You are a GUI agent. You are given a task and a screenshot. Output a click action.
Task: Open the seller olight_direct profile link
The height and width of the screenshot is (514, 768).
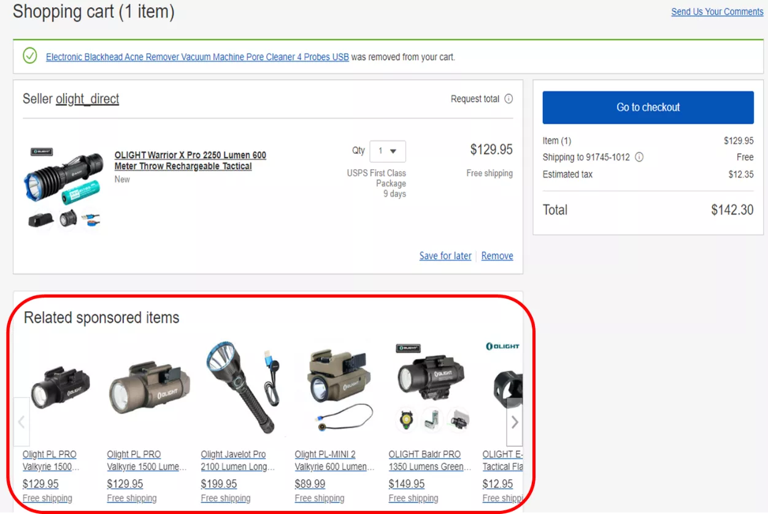click(88, 99)
